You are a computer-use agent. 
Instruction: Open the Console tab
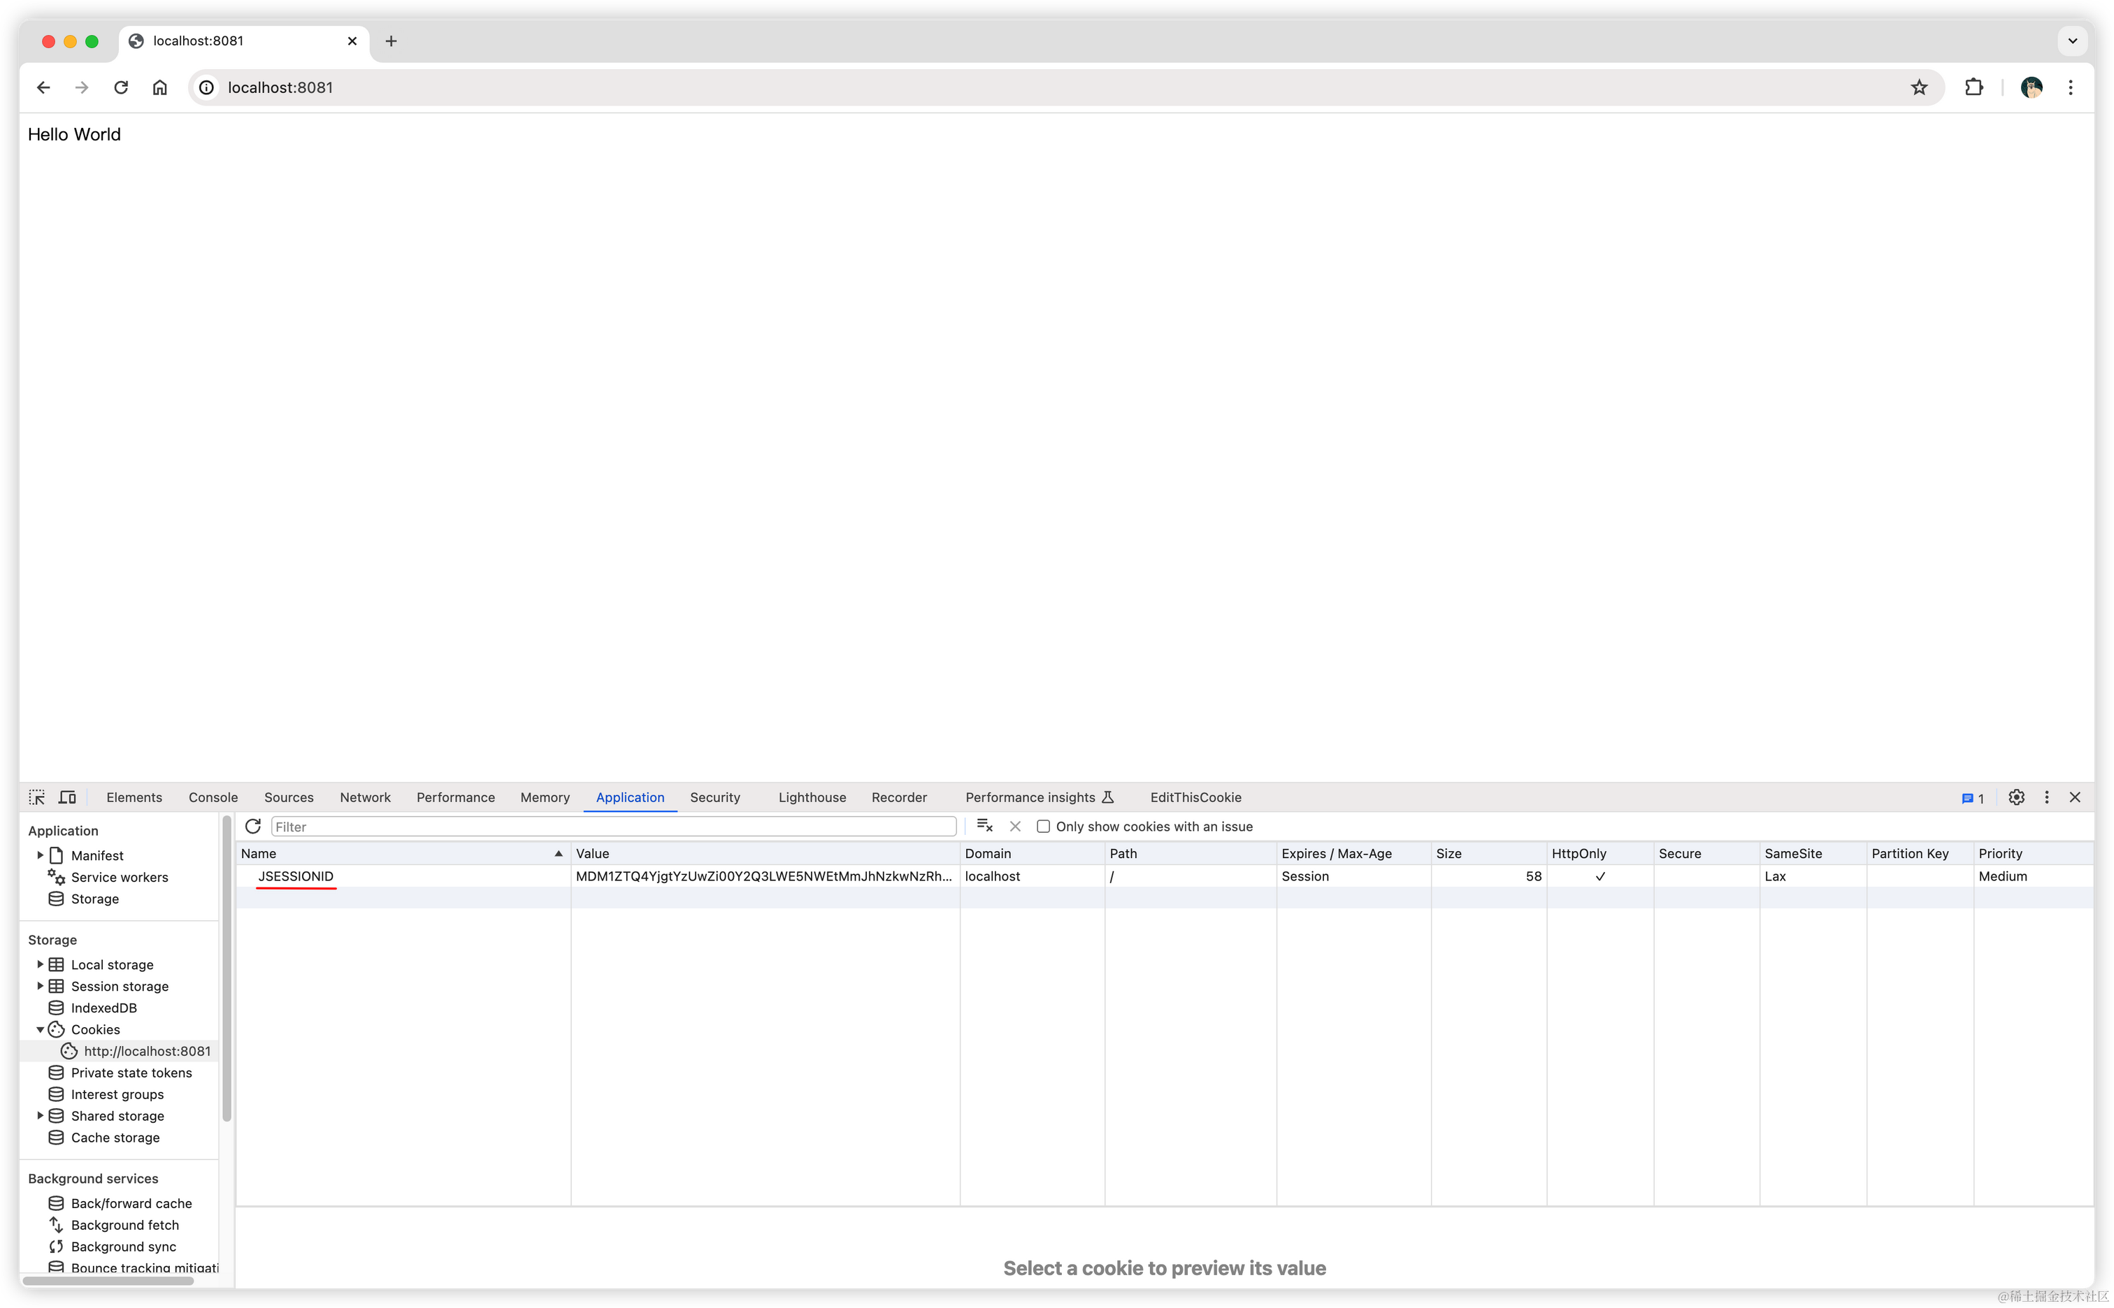point(213,798)
